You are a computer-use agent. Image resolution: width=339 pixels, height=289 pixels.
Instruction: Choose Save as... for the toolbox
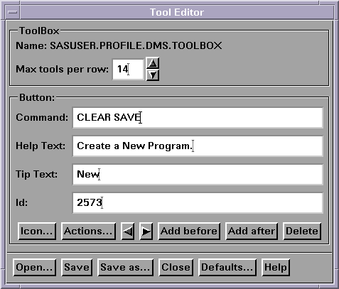click(126, 267)
